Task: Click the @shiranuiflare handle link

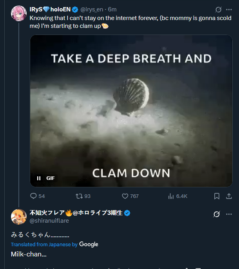Action: (49, 221)
